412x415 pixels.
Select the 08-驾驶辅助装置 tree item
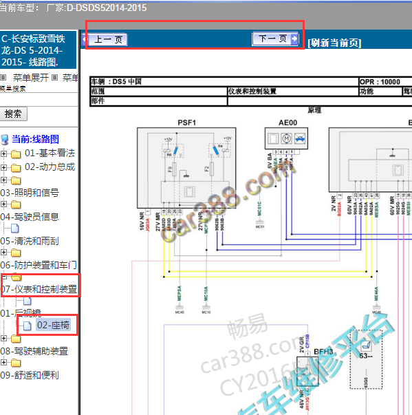[x=34, y=351]
